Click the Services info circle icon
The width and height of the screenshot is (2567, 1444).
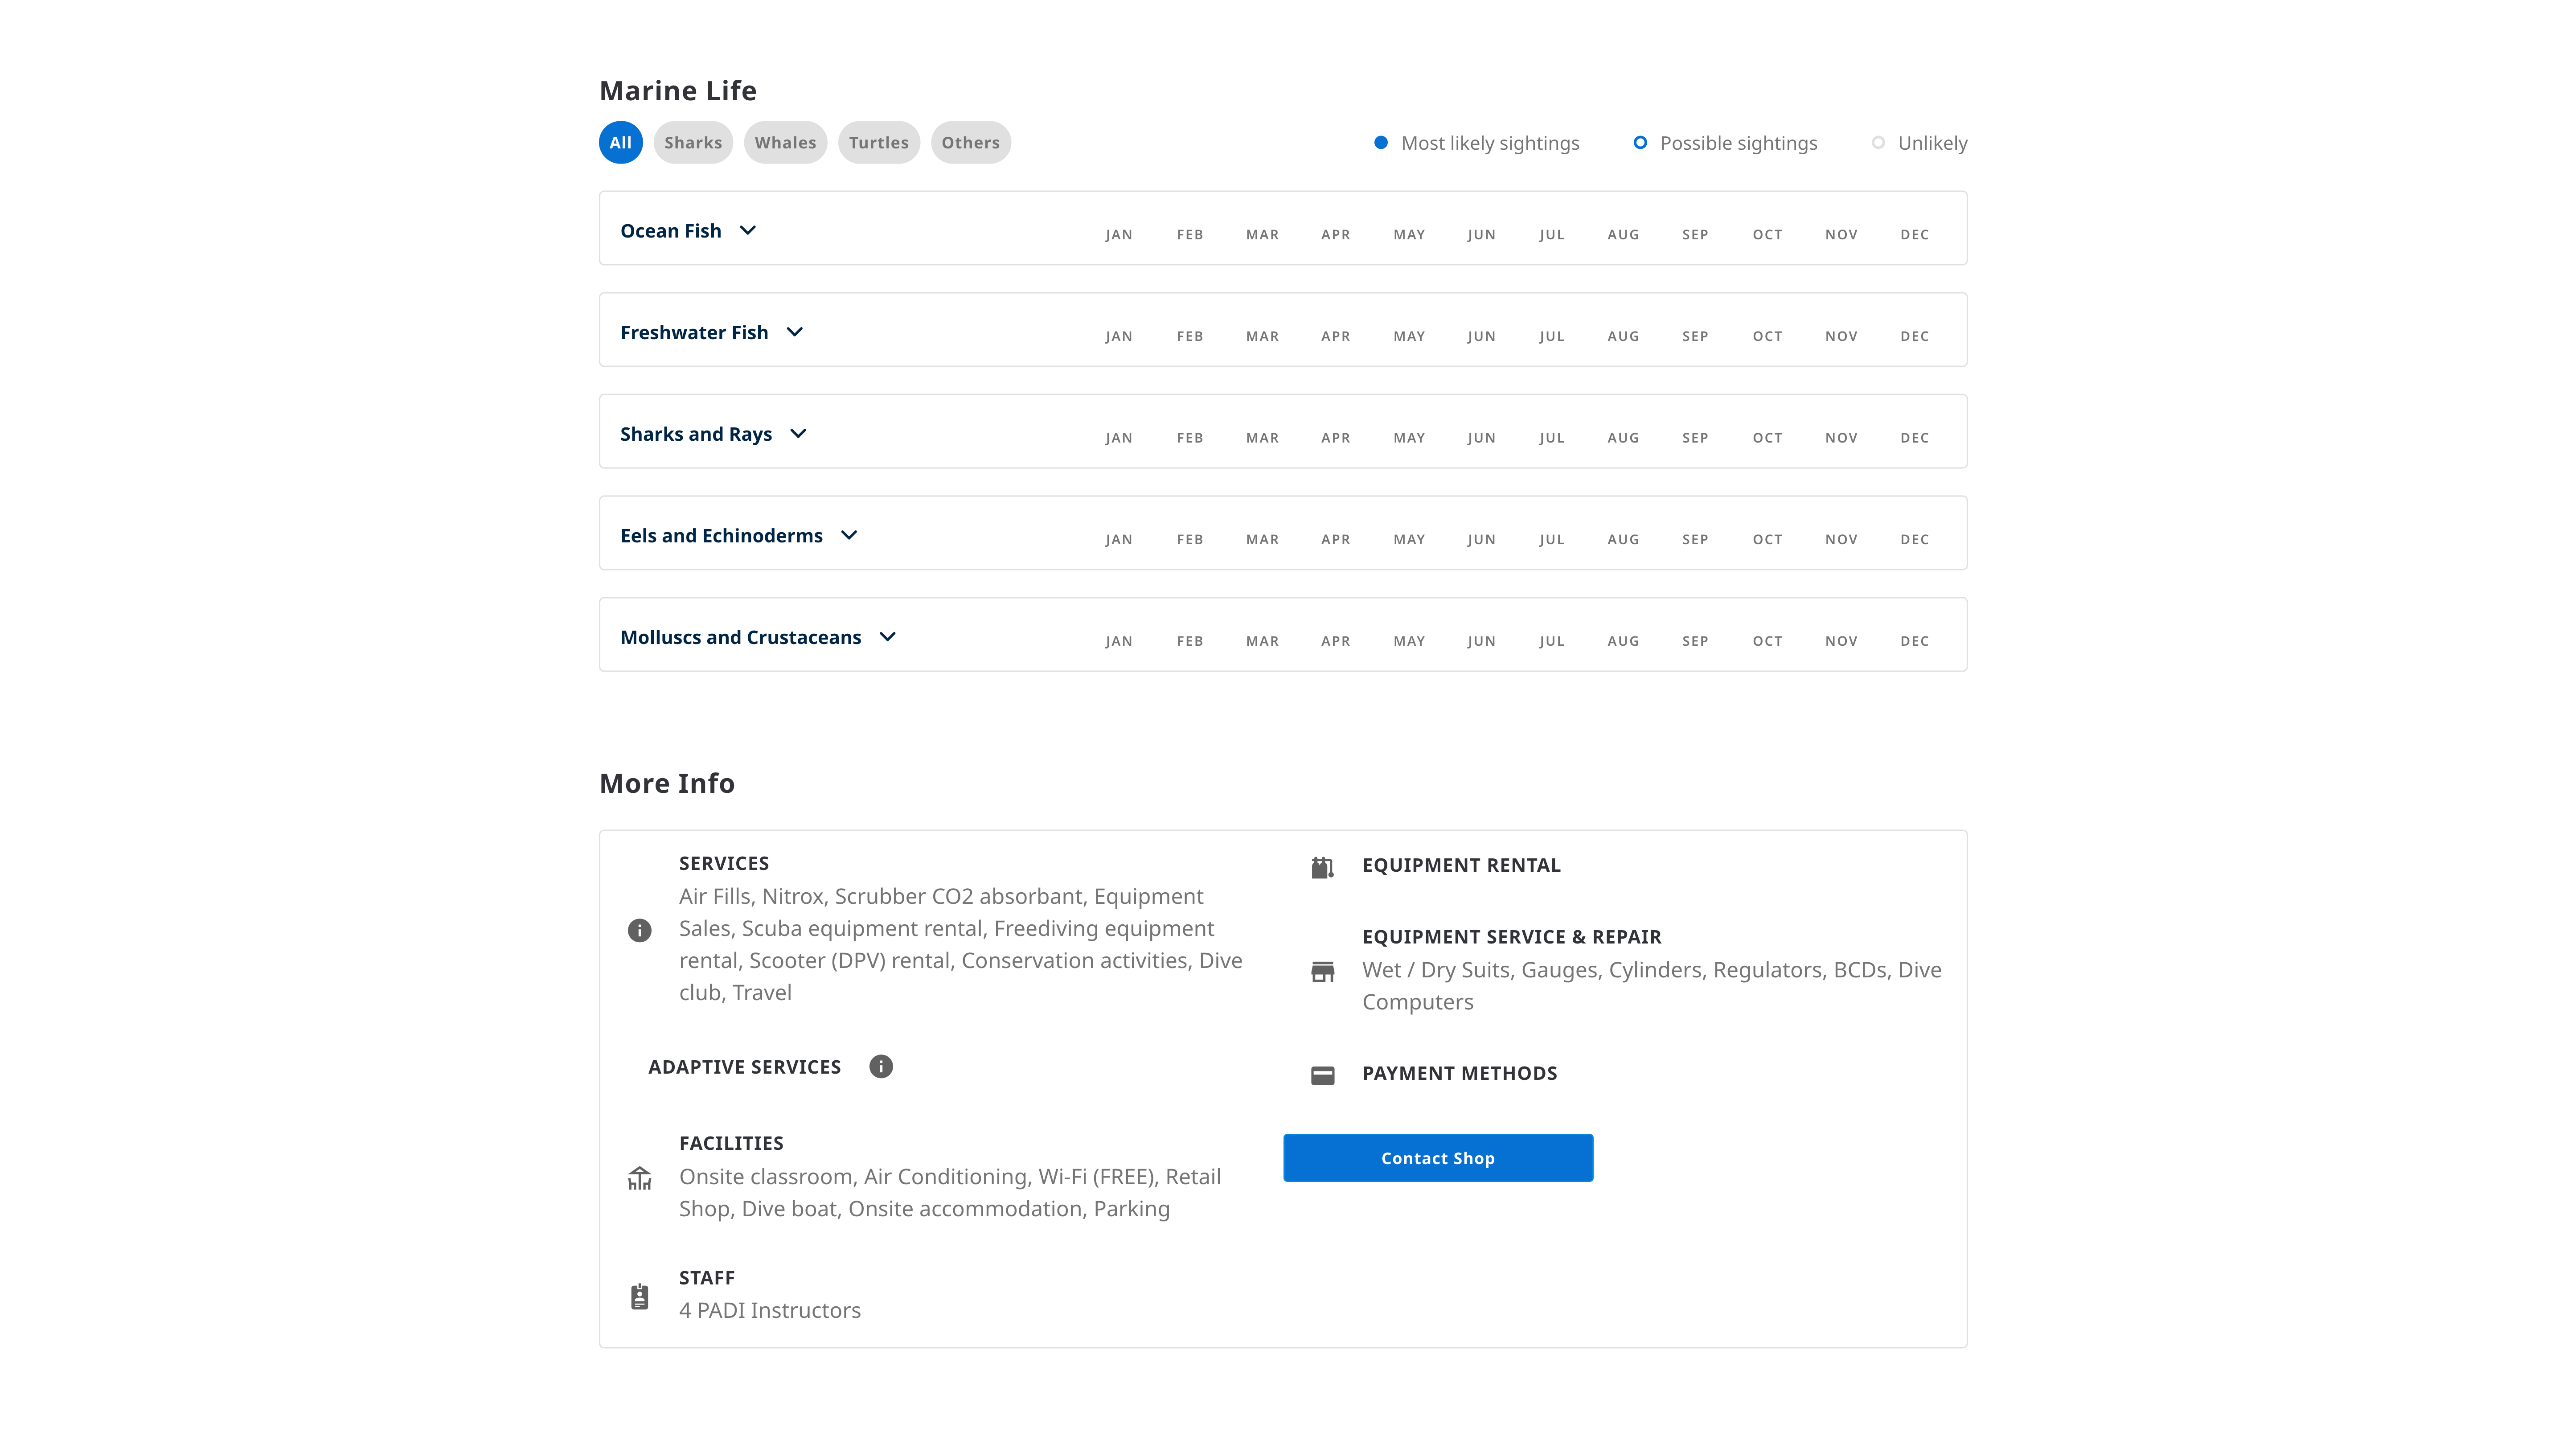640,930
